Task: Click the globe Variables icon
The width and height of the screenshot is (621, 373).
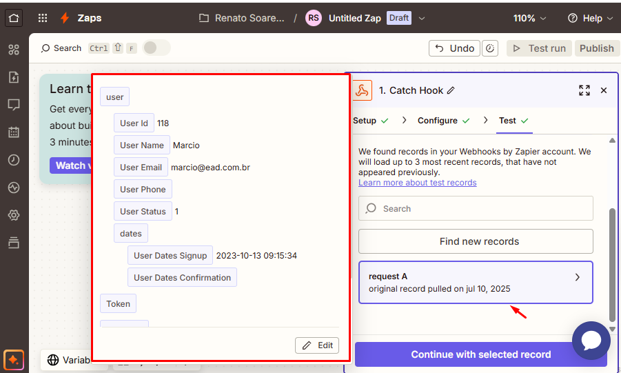Action: coord(53,360)
